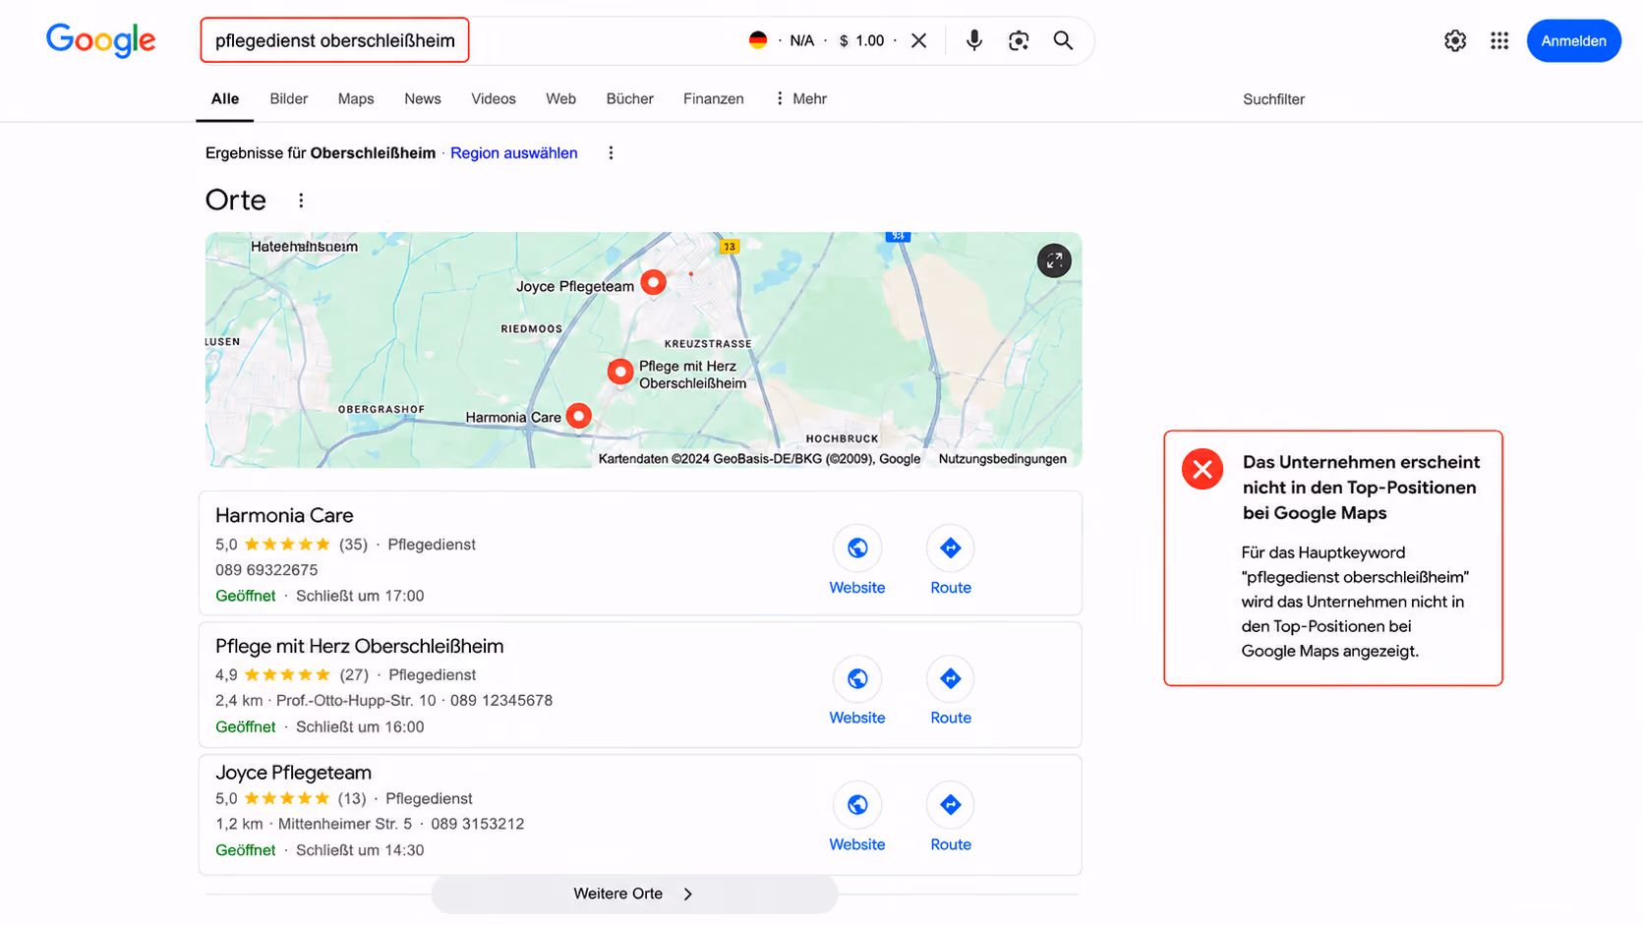Click Schließt um 16:00 closing time

(x=360, y=727)
